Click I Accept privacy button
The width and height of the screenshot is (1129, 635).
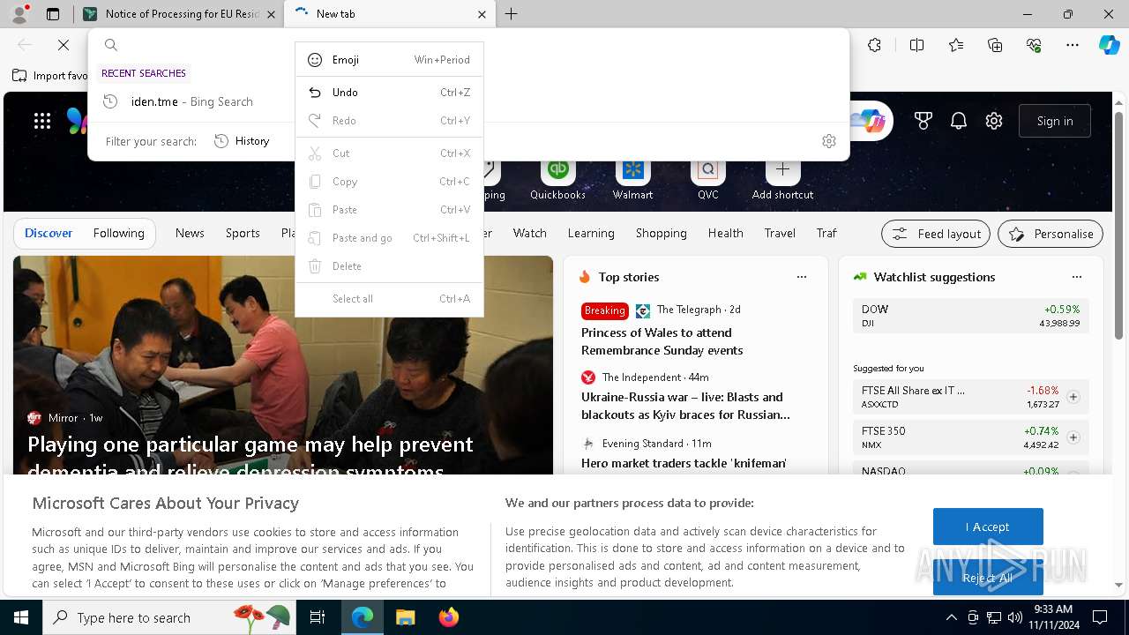[988, 527]
